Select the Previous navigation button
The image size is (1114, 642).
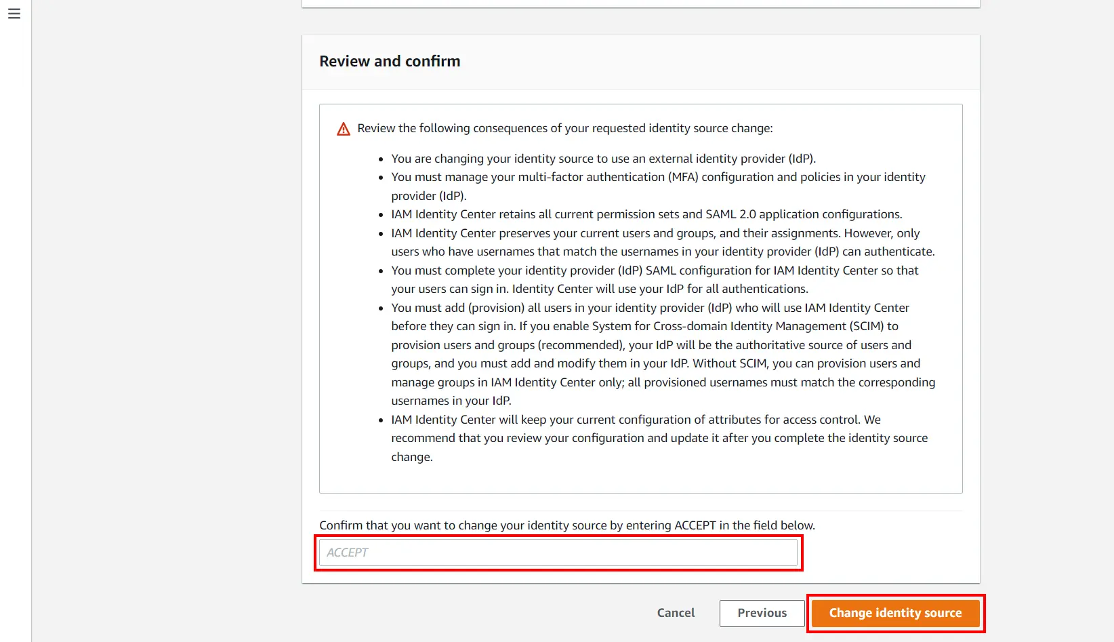pos(762,613)
